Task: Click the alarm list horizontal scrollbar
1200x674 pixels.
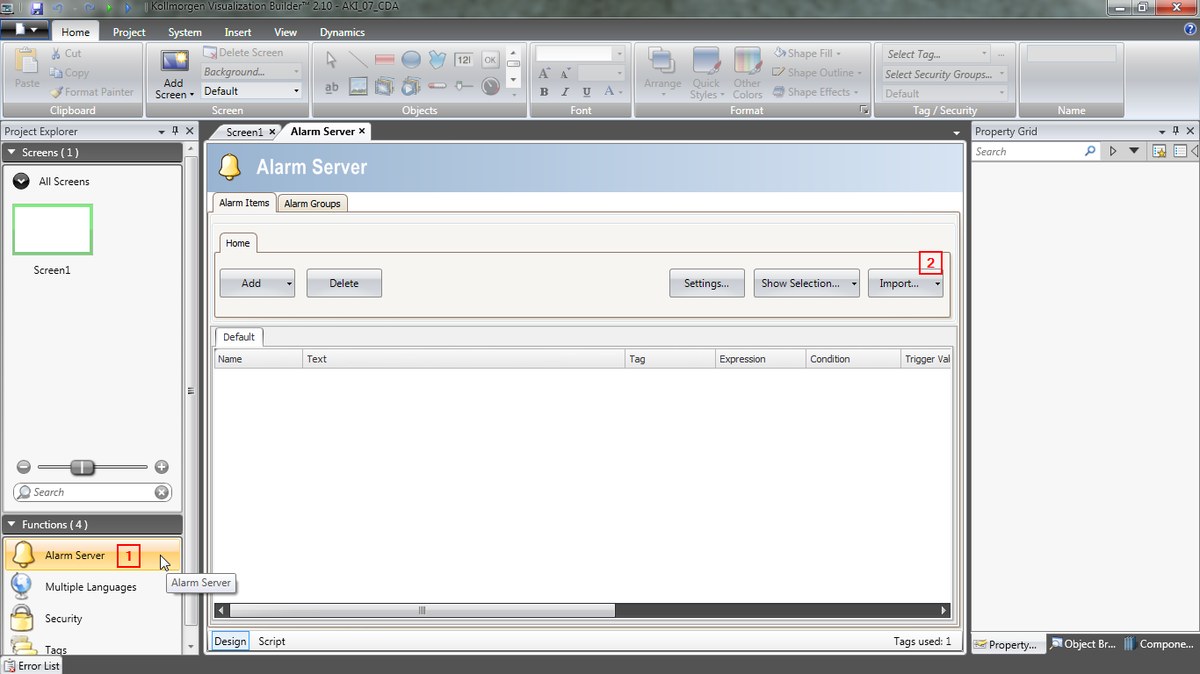Action: [x=423, y=610]
